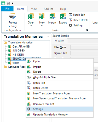Click Batch Edit in the ribbon

click(x=77, y=15)
